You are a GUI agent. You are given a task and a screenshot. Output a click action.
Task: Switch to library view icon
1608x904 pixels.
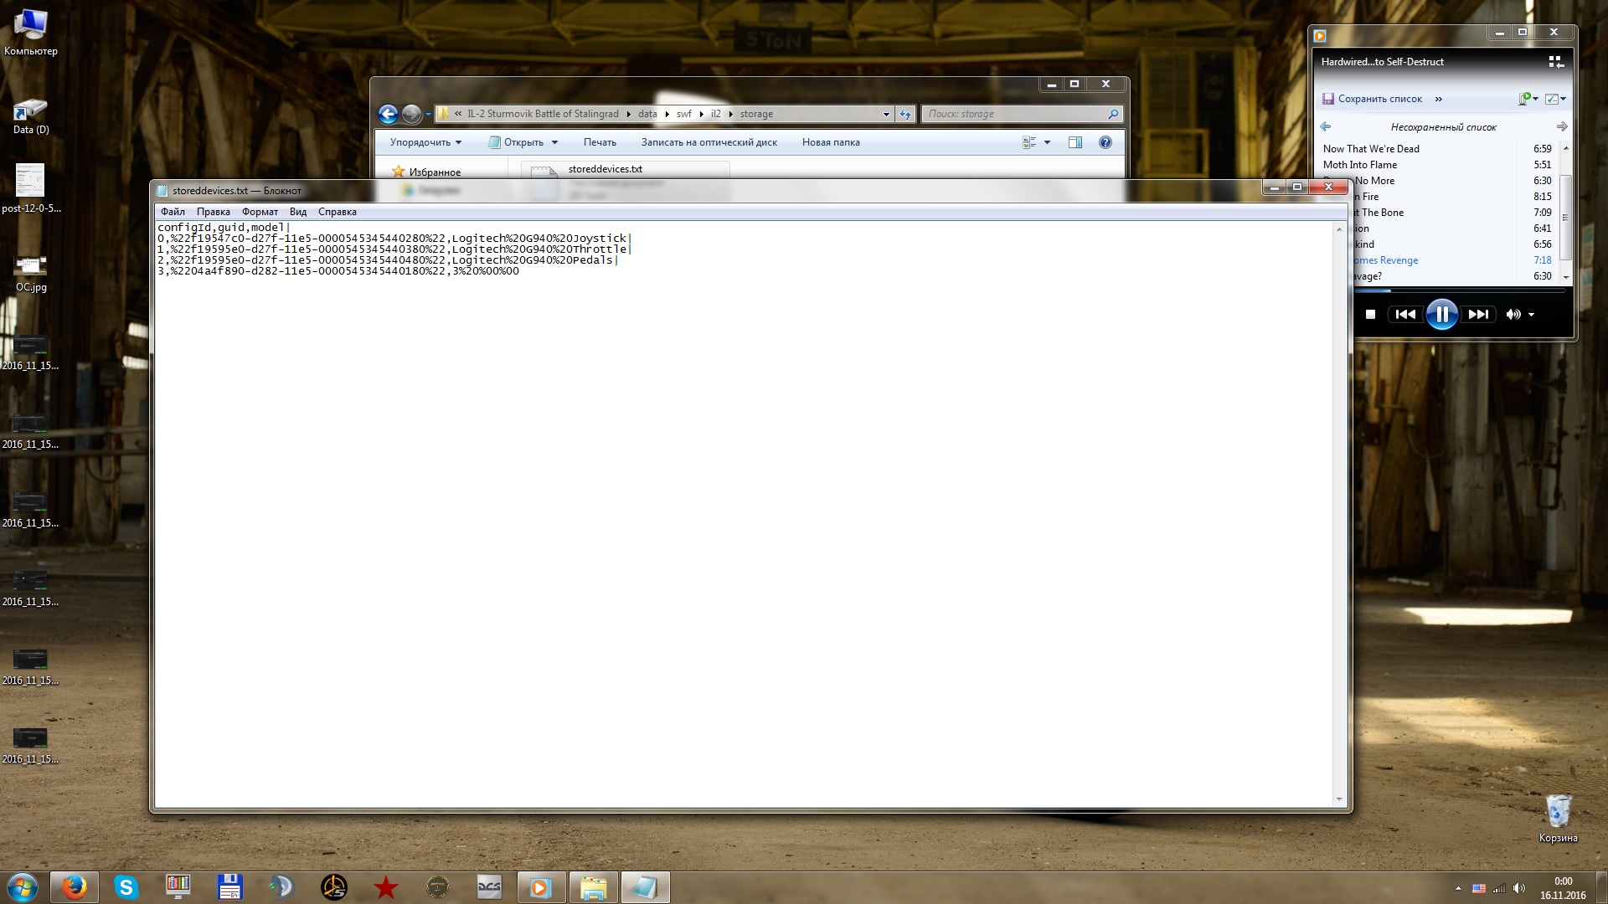[x=1555, y=62]
